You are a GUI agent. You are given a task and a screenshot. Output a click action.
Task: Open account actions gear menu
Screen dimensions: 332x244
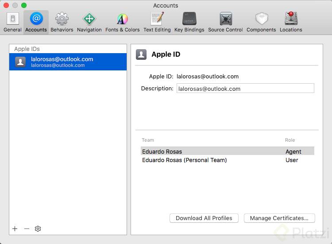pyautogui.click(x=38, y=229)
